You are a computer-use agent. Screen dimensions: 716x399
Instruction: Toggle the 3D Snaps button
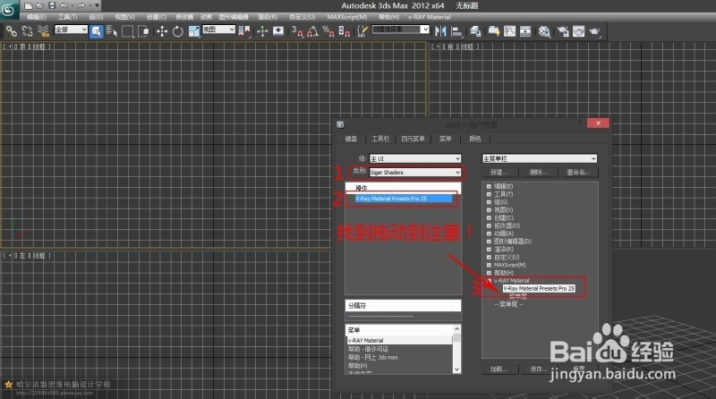296,30
